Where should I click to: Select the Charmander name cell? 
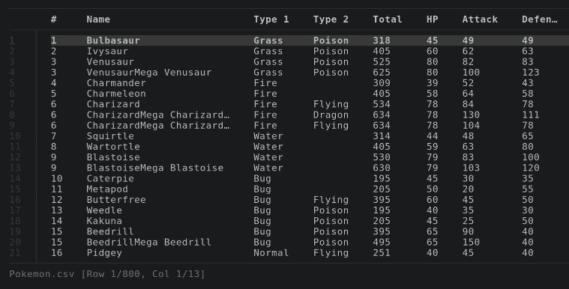(x=116, y=82)
